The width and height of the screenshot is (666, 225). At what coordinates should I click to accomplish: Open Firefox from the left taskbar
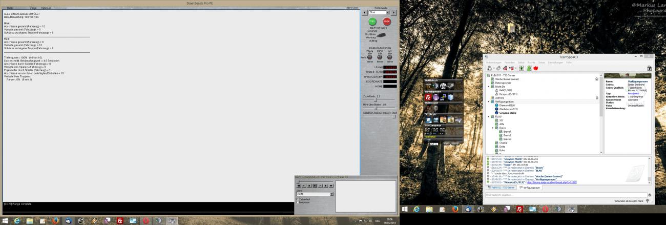(55, 220)
